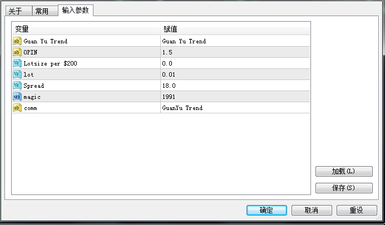
Task: Select the 输入参数 tab
Action: coord(75,11)
